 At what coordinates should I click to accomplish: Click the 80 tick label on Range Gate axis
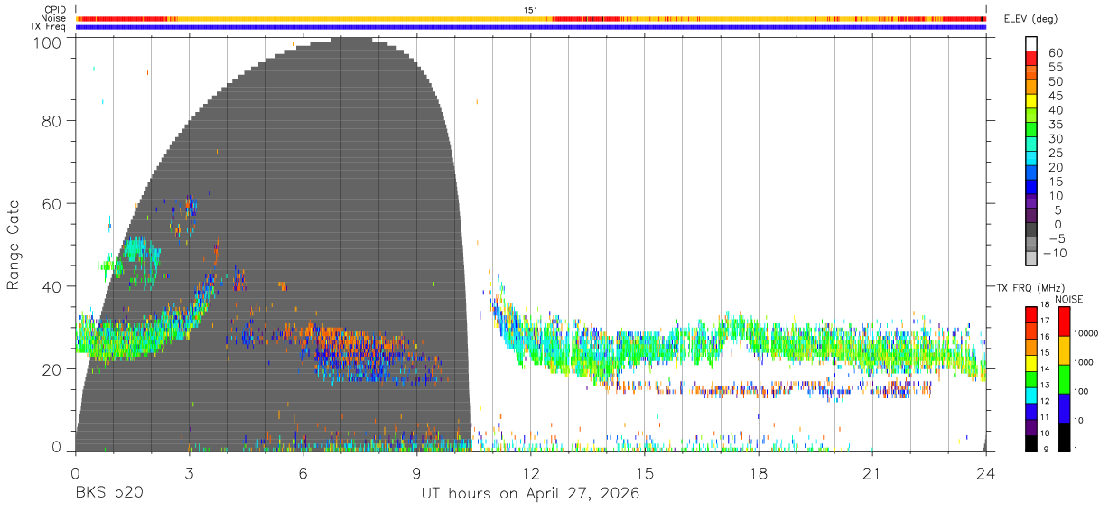coord(53,120)
